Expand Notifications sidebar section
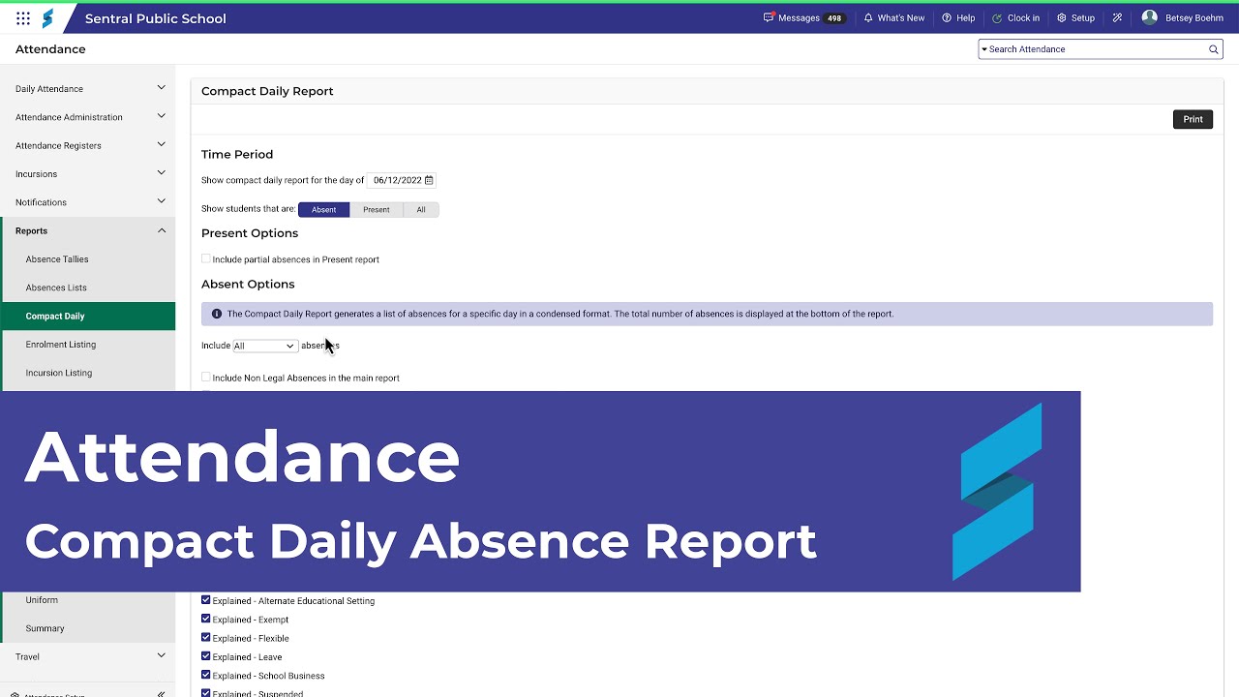 87,202
